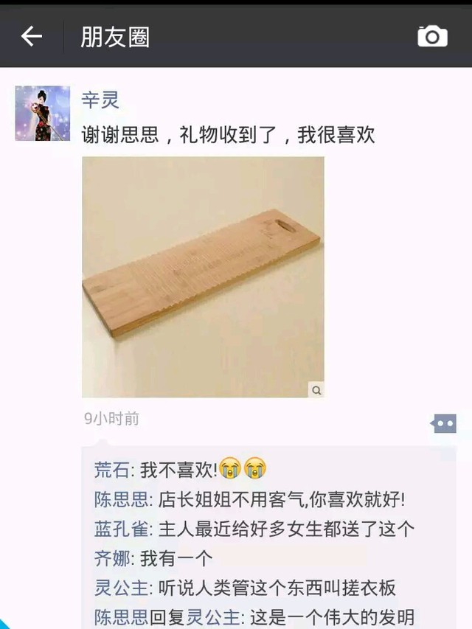Open the like/comment bubble button
472x629 pixels.
point(443,423)
